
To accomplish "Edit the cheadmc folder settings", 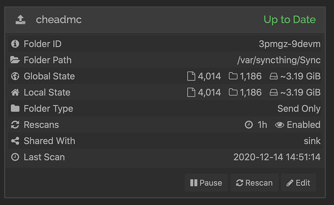I will (x=299, y=183).
